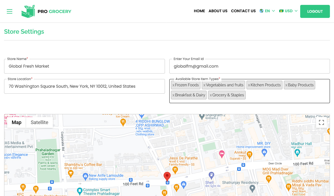
Task: Select the Shaligram-2 gray pin marker
Action: (x=202, y=116)
